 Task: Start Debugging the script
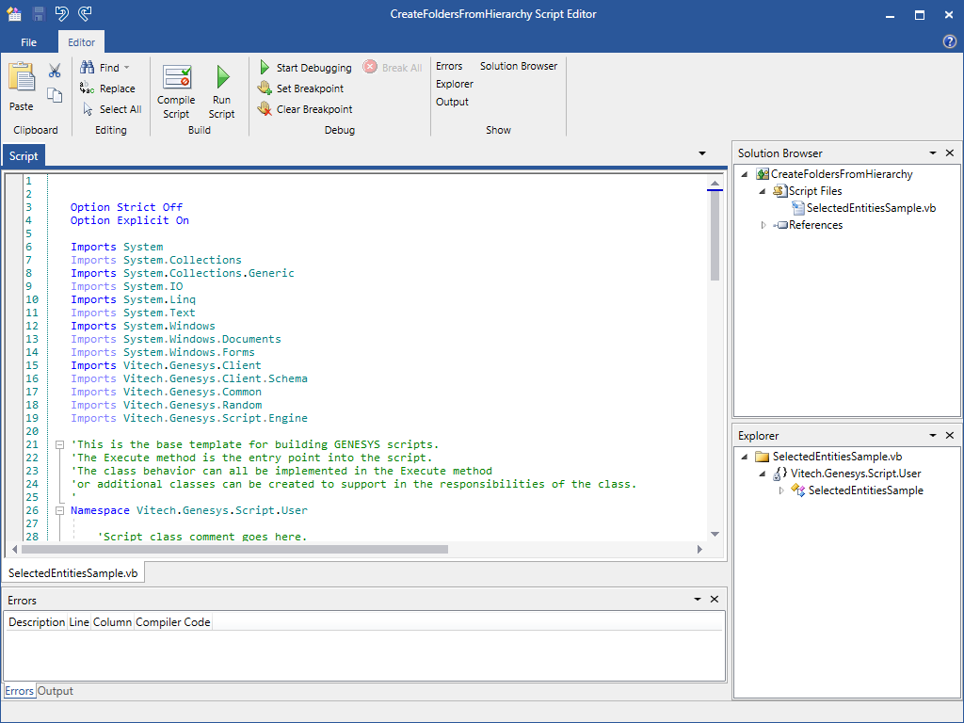coord(305,68)
